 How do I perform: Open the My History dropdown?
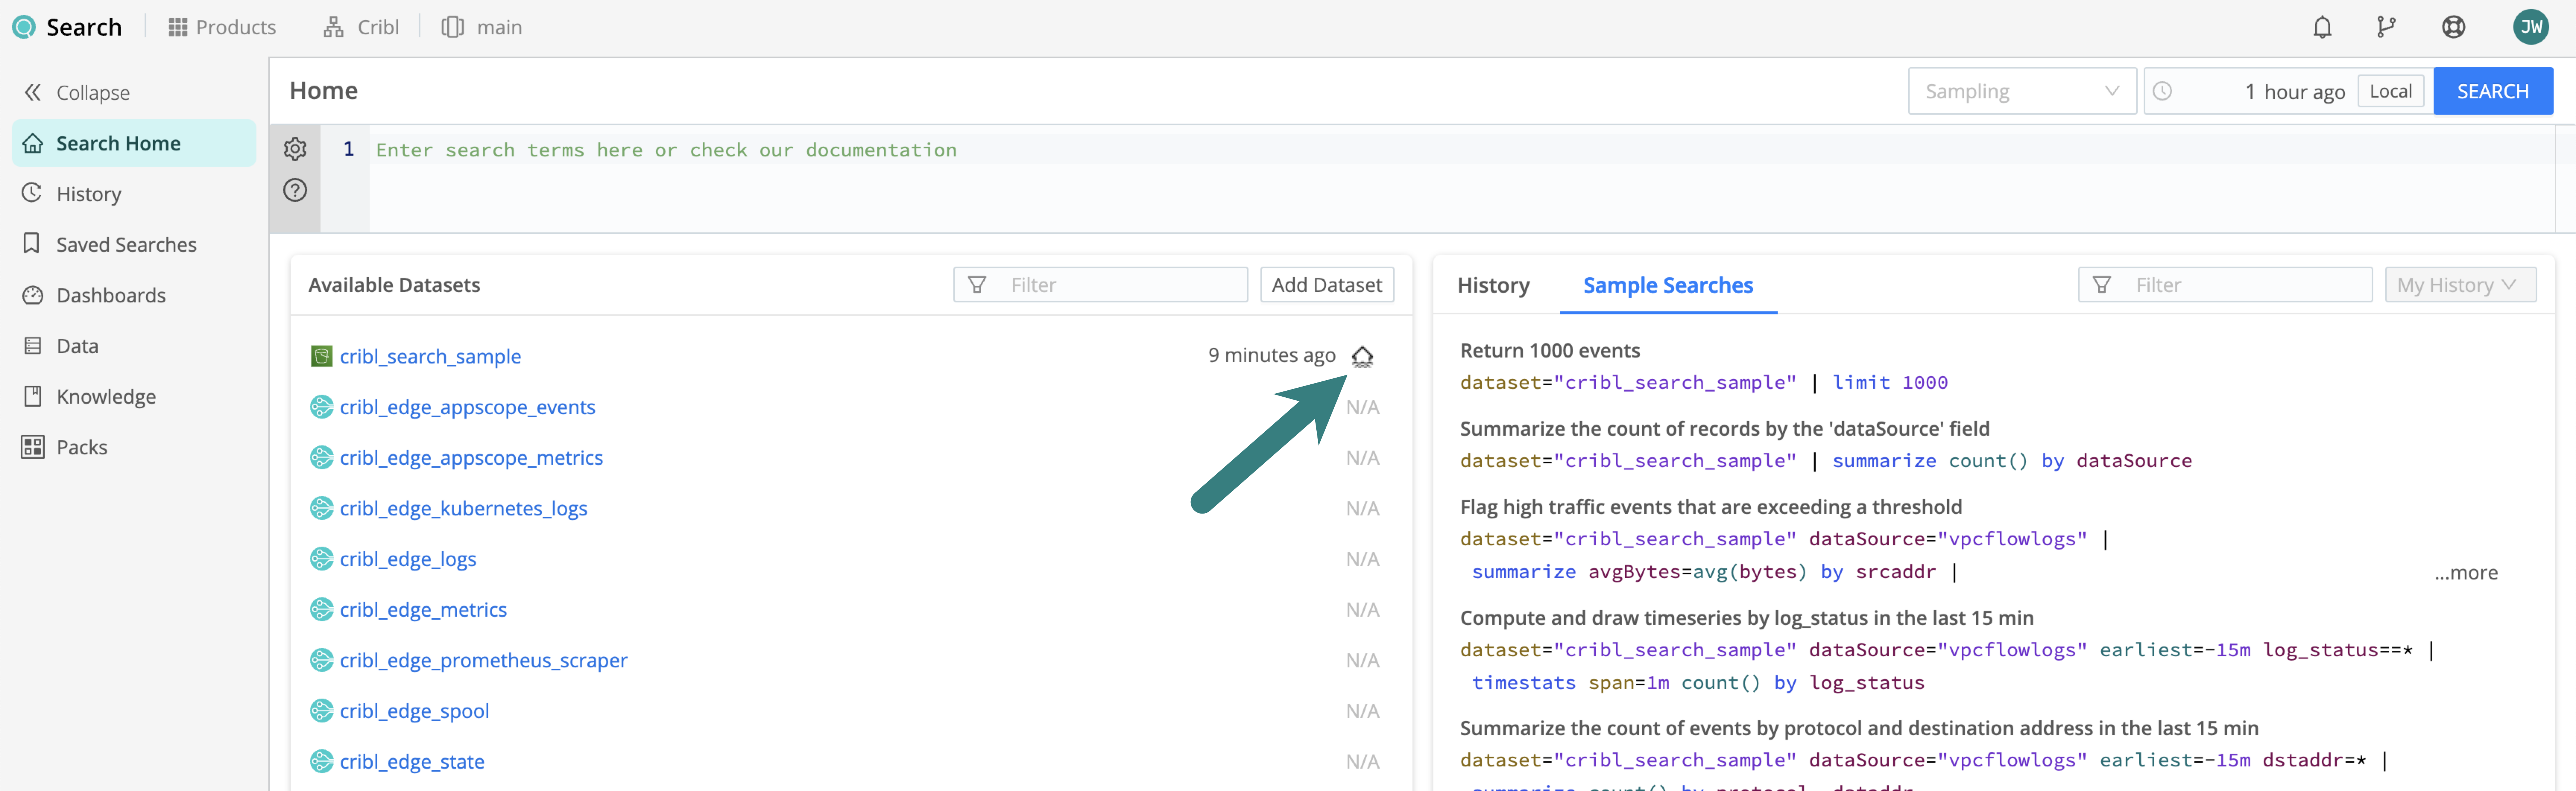[2460, 285]
